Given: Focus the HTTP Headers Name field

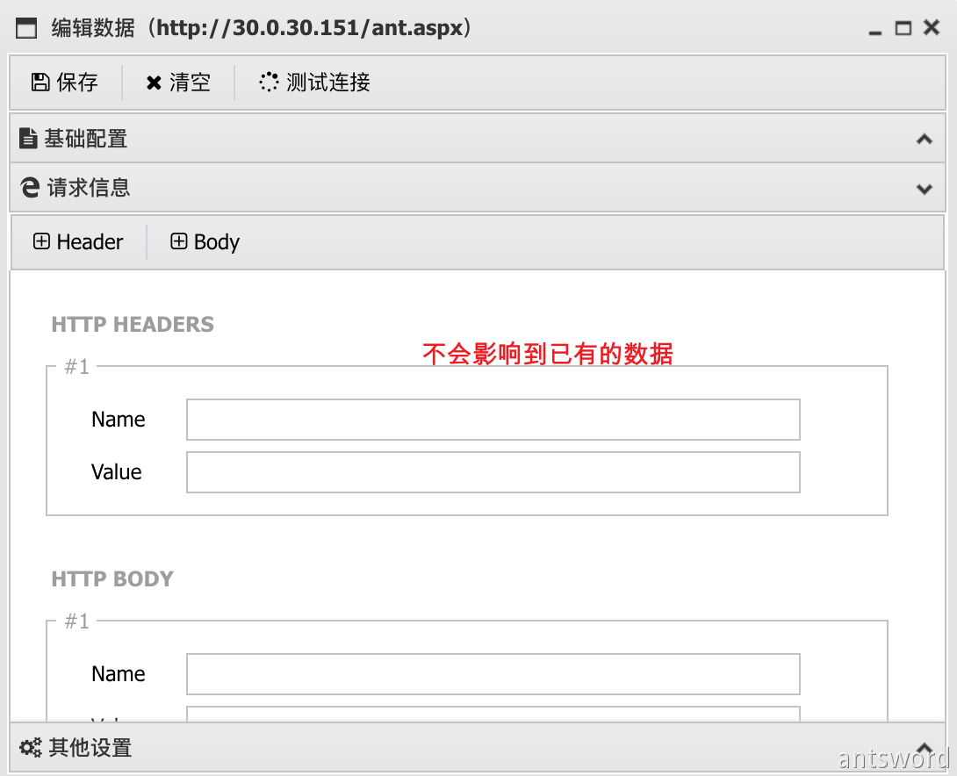Looking at the screenshot, I should click(x=493, y=420).
